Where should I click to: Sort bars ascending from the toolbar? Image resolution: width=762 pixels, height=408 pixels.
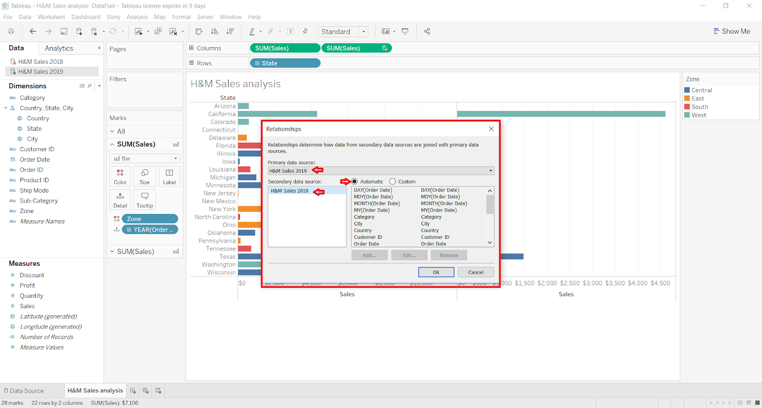pos(215,31)
